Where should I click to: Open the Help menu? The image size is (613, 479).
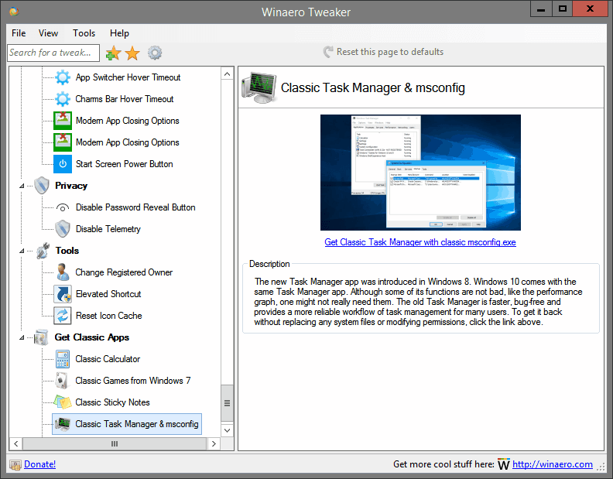(x=119, y=33)
